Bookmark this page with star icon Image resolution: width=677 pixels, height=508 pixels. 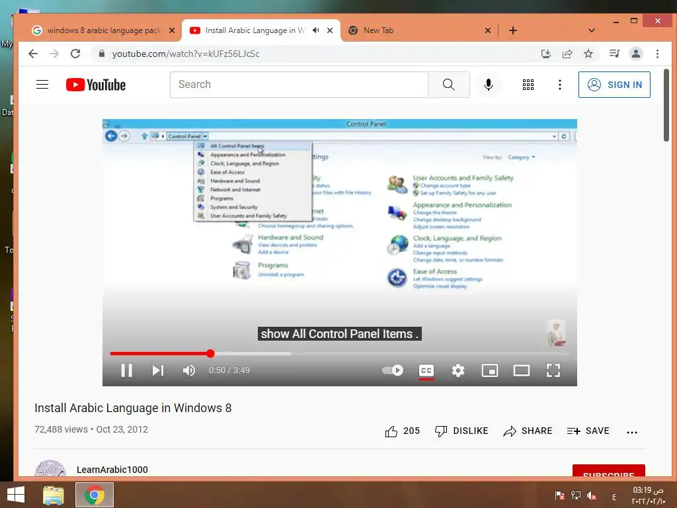[x=588, y=54]
